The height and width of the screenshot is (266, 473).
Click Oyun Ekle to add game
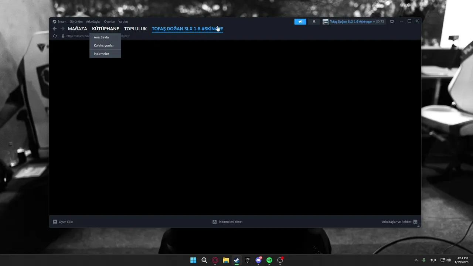pos(63,222)
